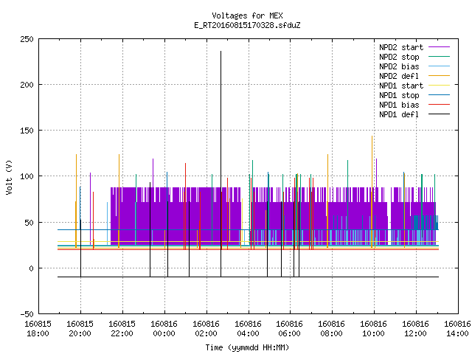Click the file name E_RT20160815170328.sfduZ
The image size is (472, 354).
click(x=247, y=25)
